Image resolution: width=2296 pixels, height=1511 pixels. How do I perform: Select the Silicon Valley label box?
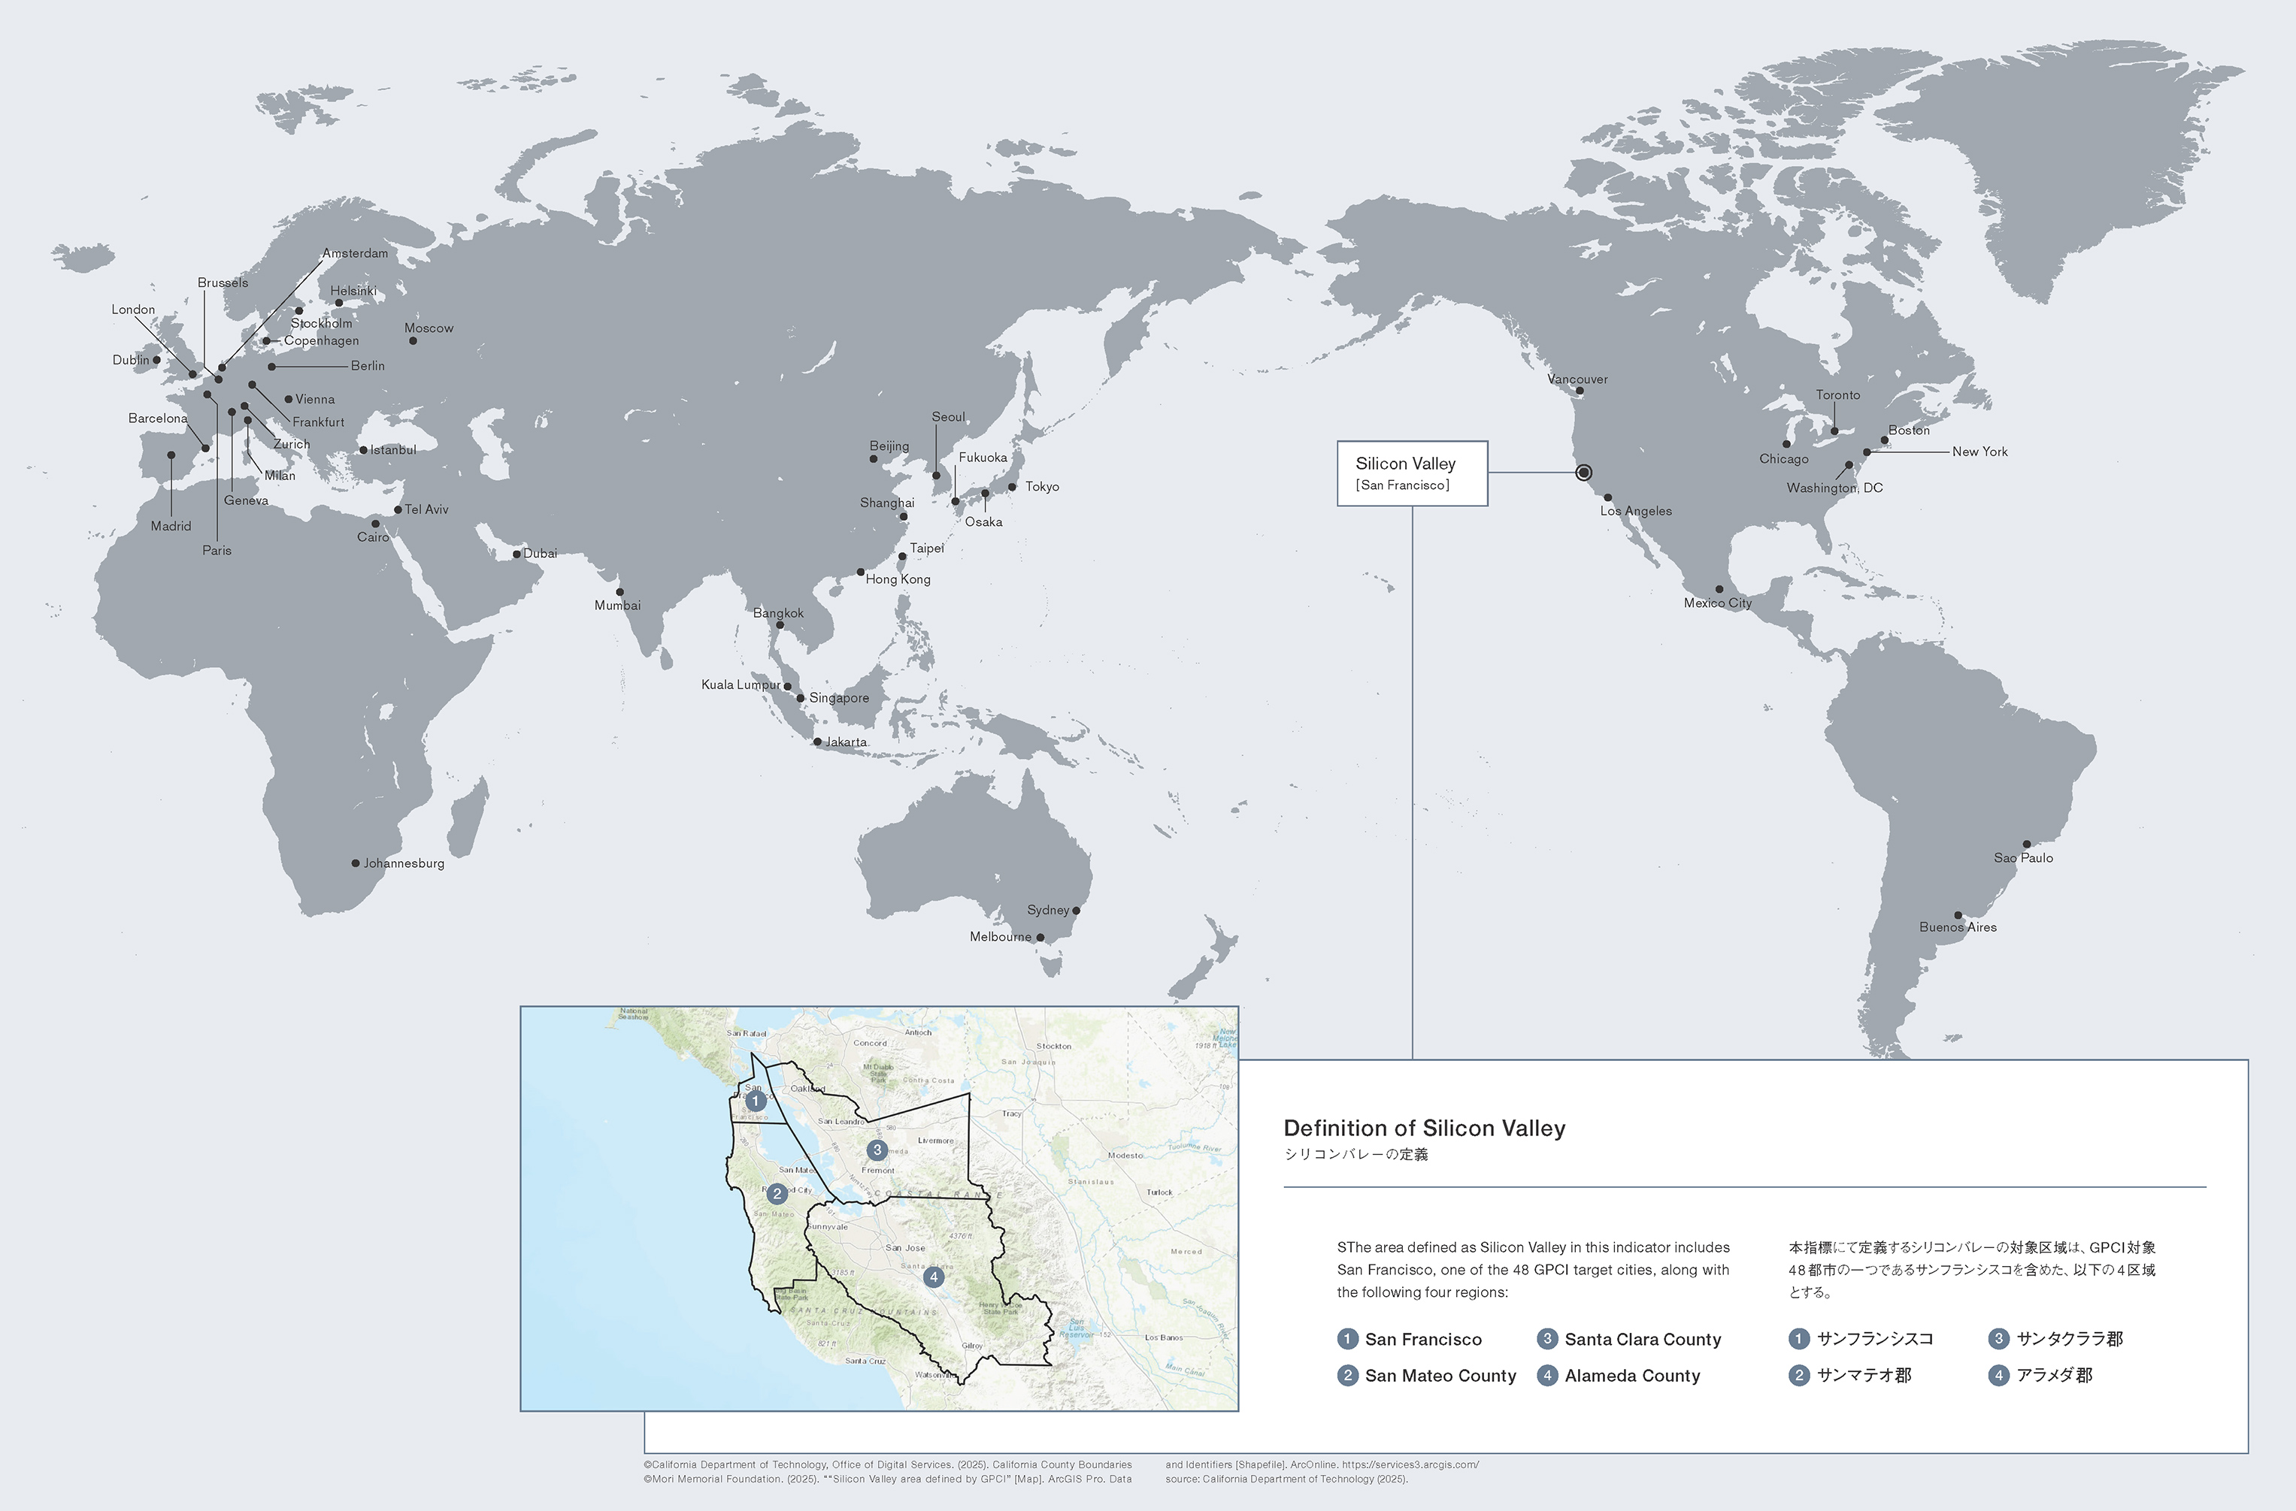1411,473
